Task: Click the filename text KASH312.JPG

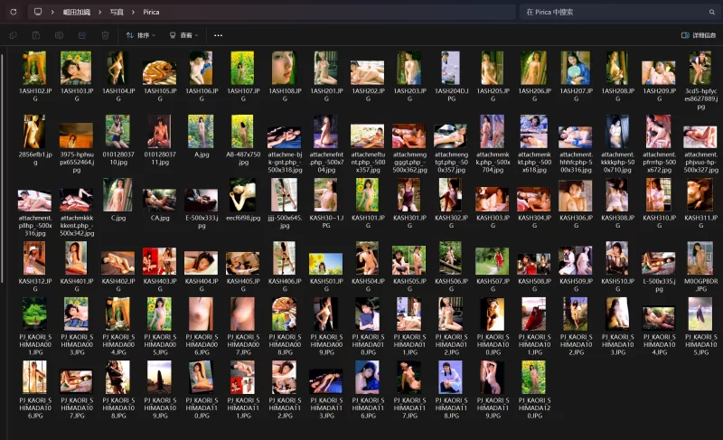Action: (x=35, y=285)
